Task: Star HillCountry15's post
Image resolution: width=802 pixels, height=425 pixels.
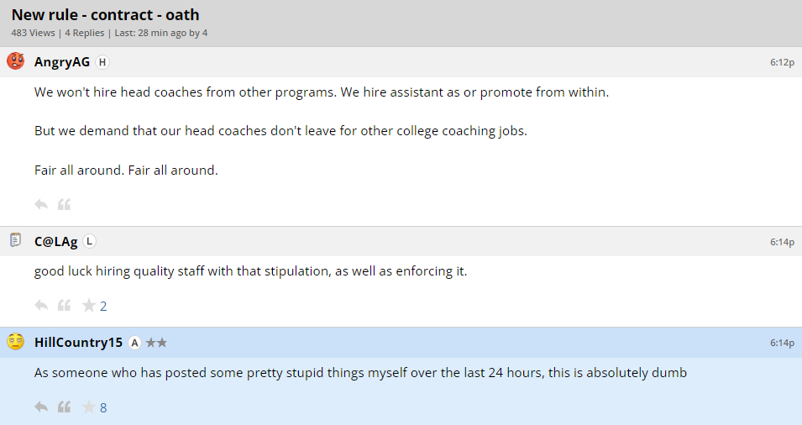Action: coord(88,407)
